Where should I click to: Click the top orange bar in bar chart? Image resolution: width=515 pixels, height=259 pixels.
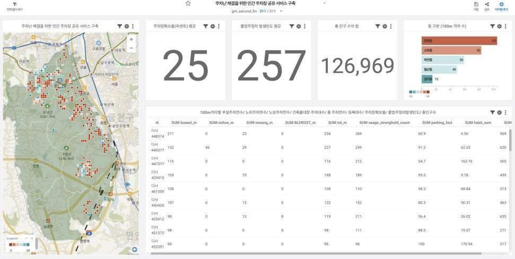(x=459, y=41)
